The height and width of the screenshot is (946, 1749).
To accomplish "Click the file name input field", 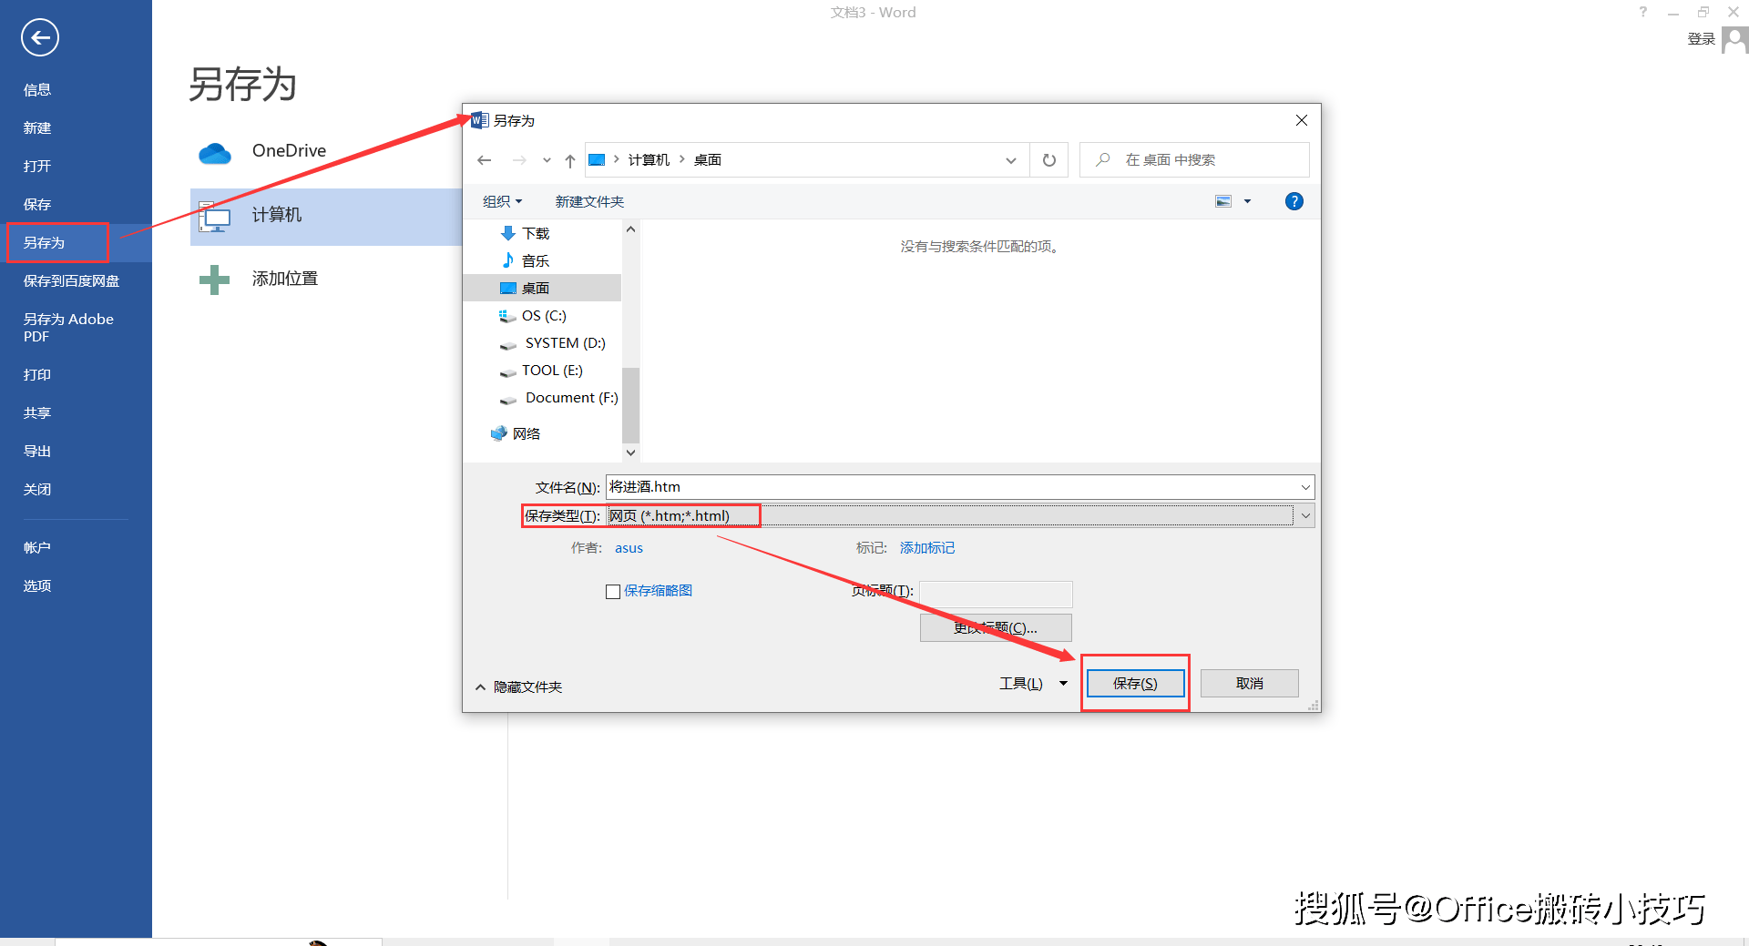I will coord(951,487).
